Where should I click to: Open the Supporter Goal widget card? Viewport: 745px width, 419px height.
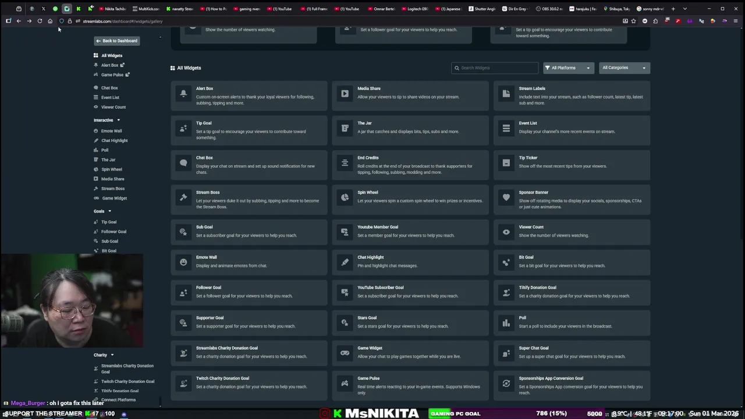[x=249, y=322]
